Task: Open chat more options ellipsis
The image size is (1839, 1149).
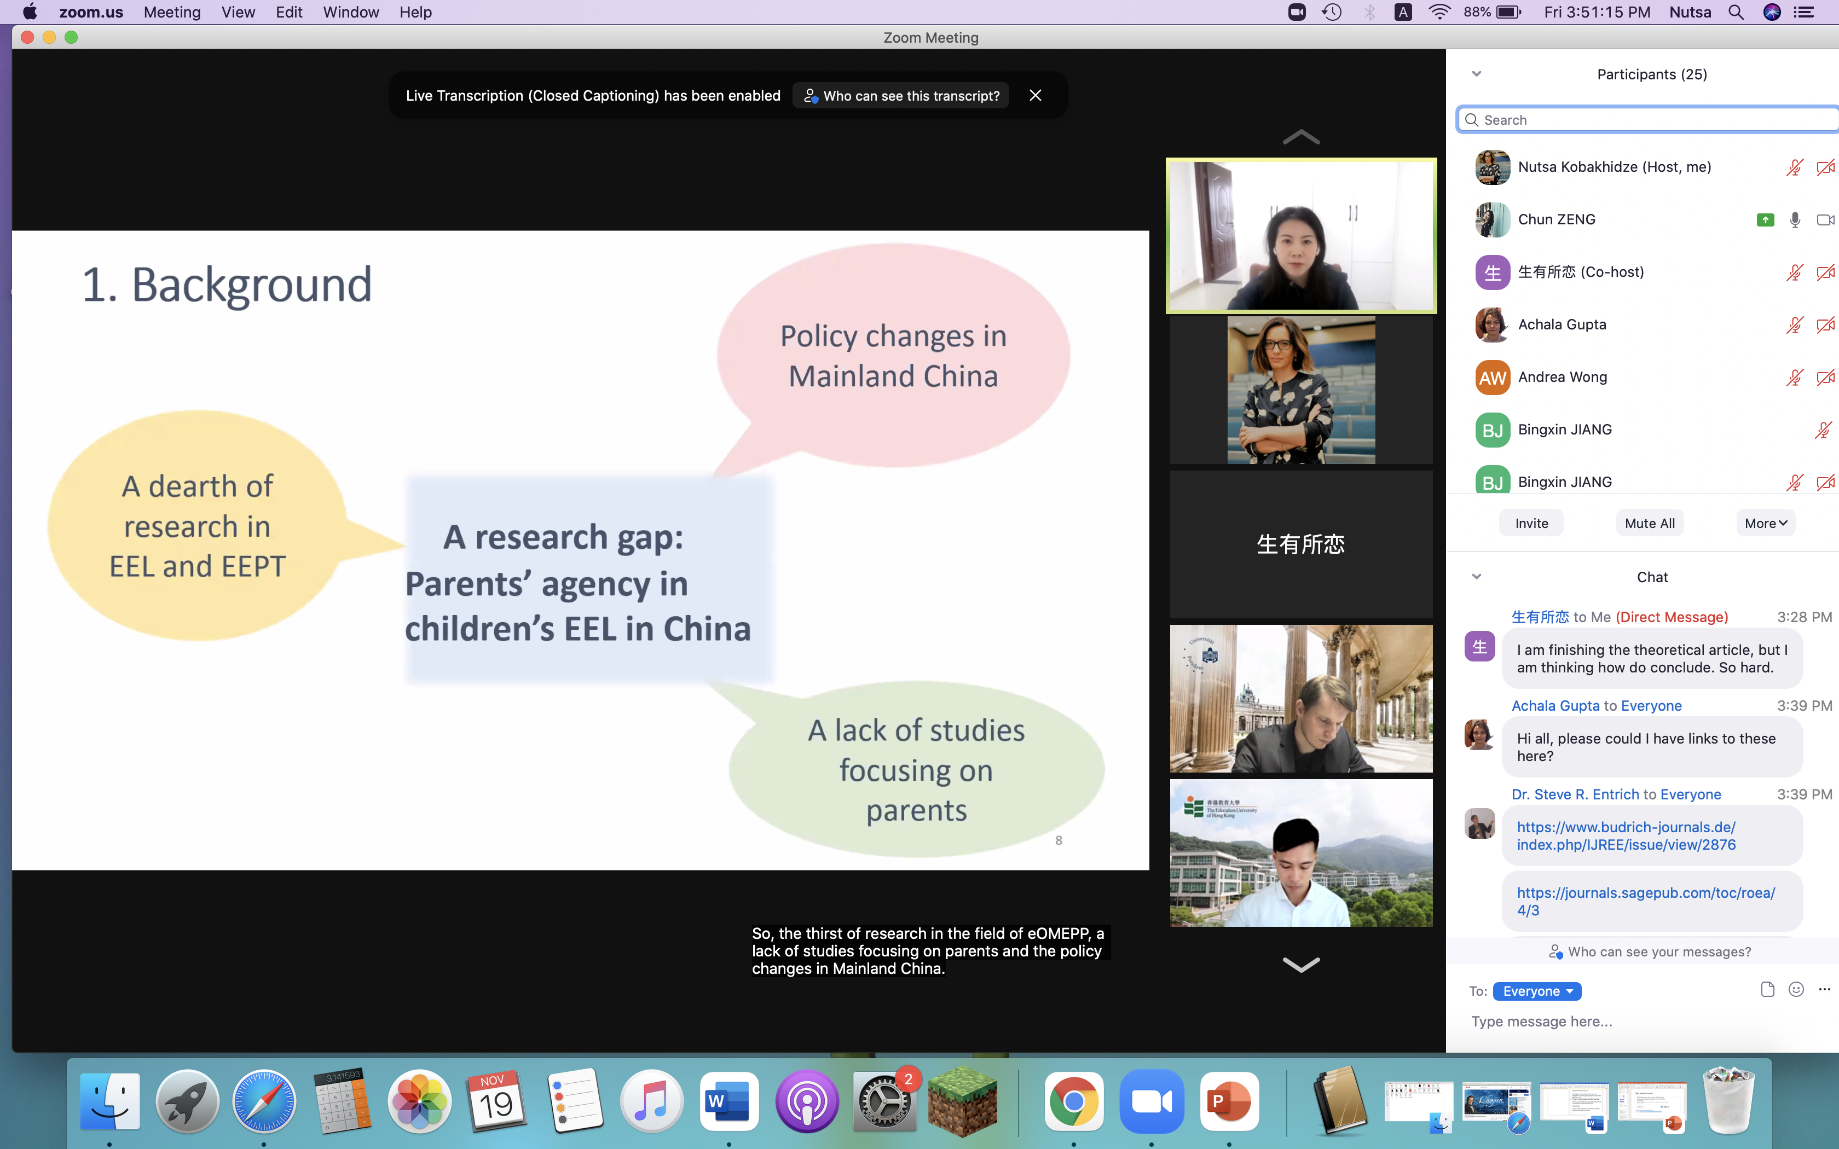Action: (1824, 989)
